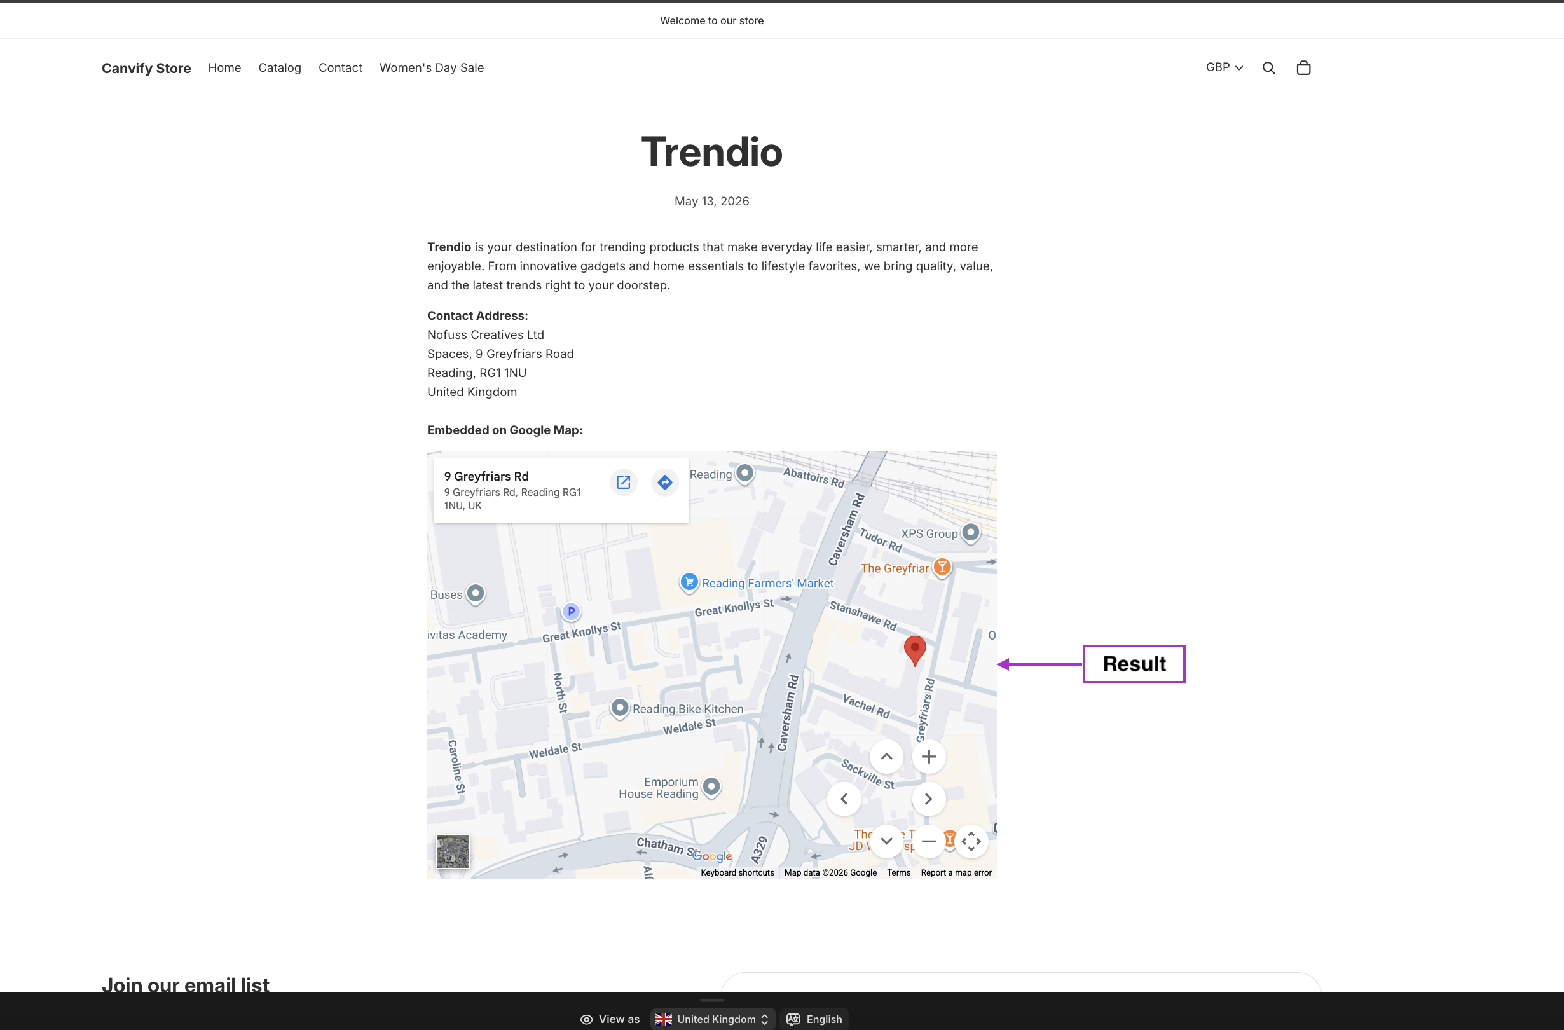1564x1030 pixels.
Task: Click the red map location pin
Action: [915, 650]
